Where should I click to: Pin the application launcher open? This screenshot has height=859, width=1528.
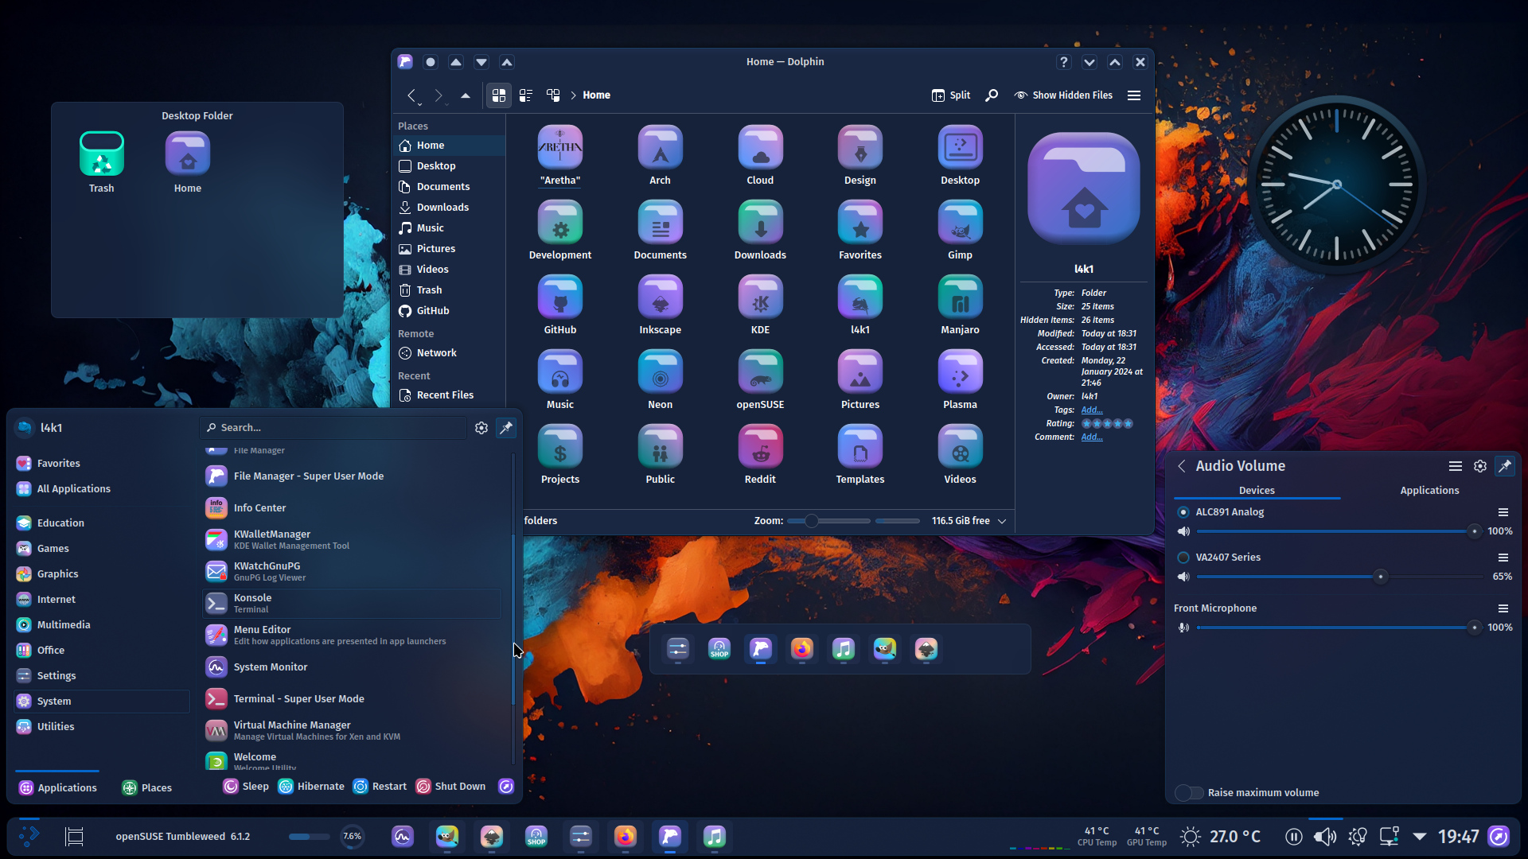click(x=506, y=428)
